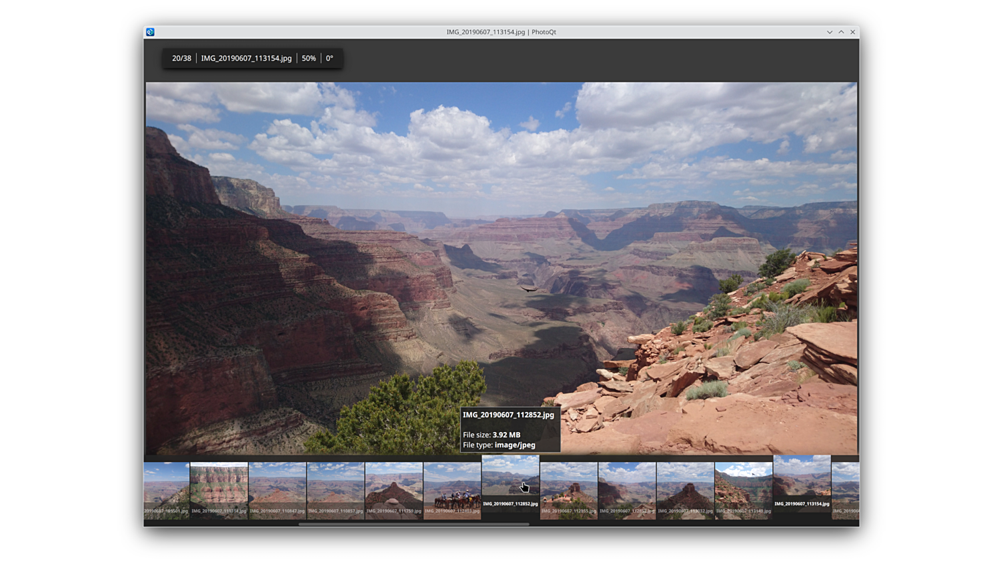Select current thumbnail IMG_20190607_113154.jpg
The width and height of the screenshot is (1003, 564).
[802, 481]
